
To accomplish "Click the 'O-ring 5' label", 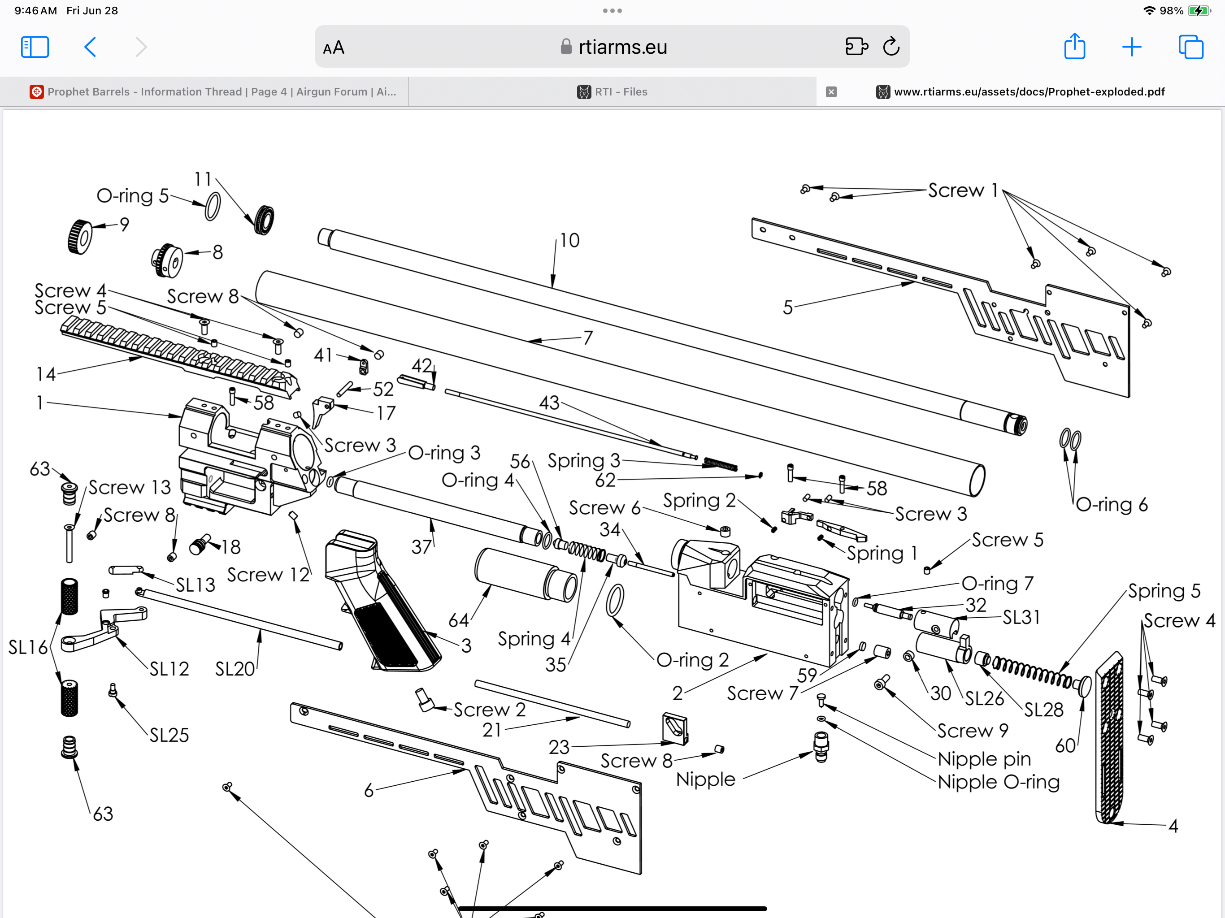I will pyautogui.click(x=133, y=195).
